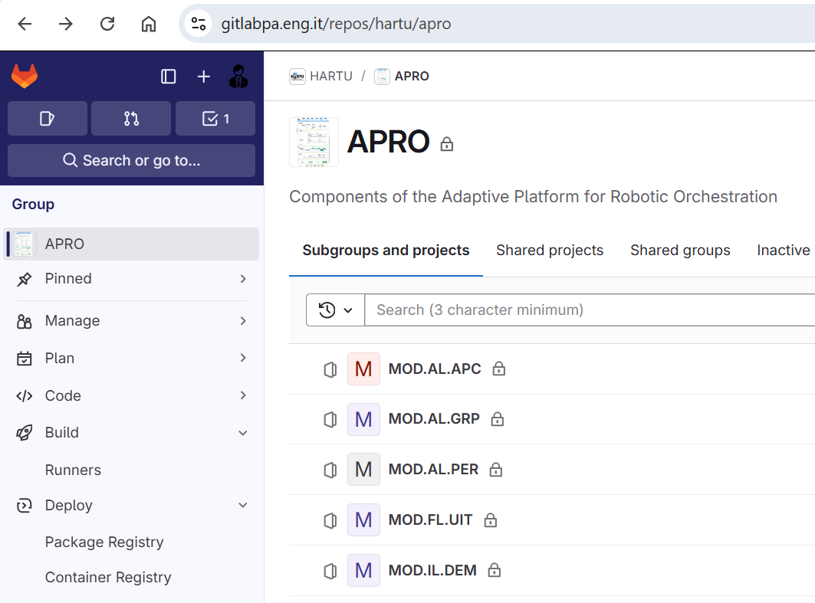
Task: Open Package Registry link
Action: click(104, 542)
